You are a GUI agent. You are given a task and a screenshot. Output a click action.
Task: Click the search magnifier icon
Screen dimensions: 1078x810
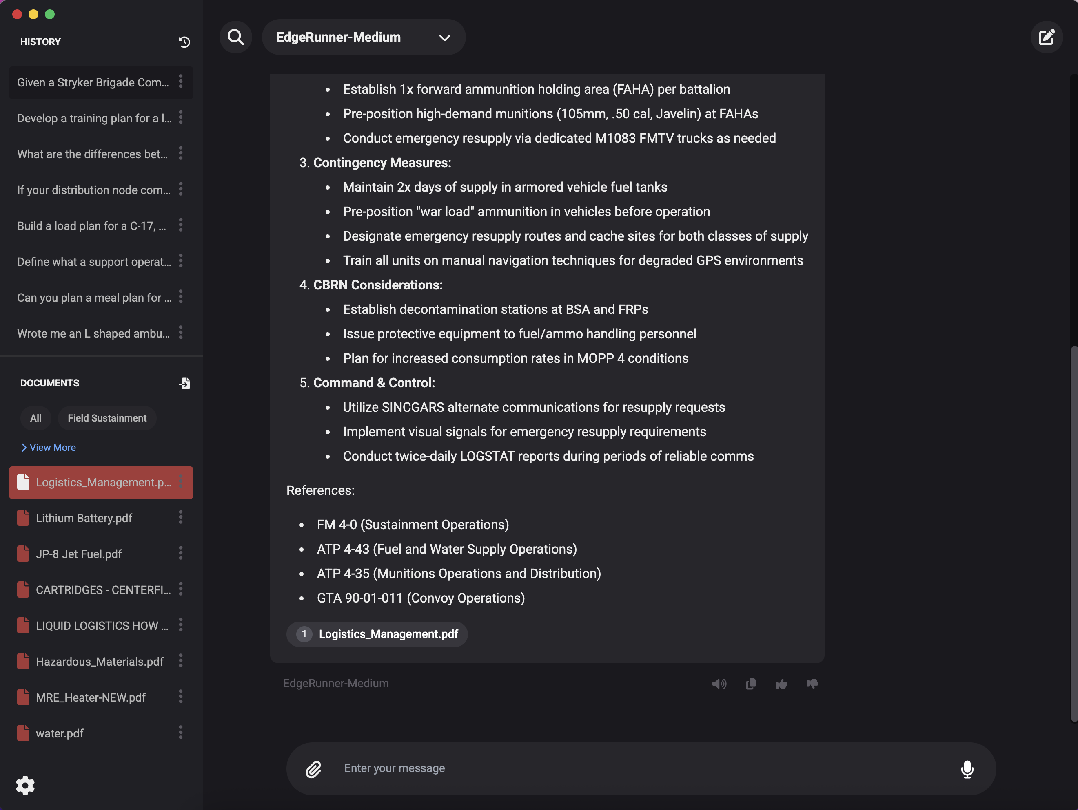[236, 38]
